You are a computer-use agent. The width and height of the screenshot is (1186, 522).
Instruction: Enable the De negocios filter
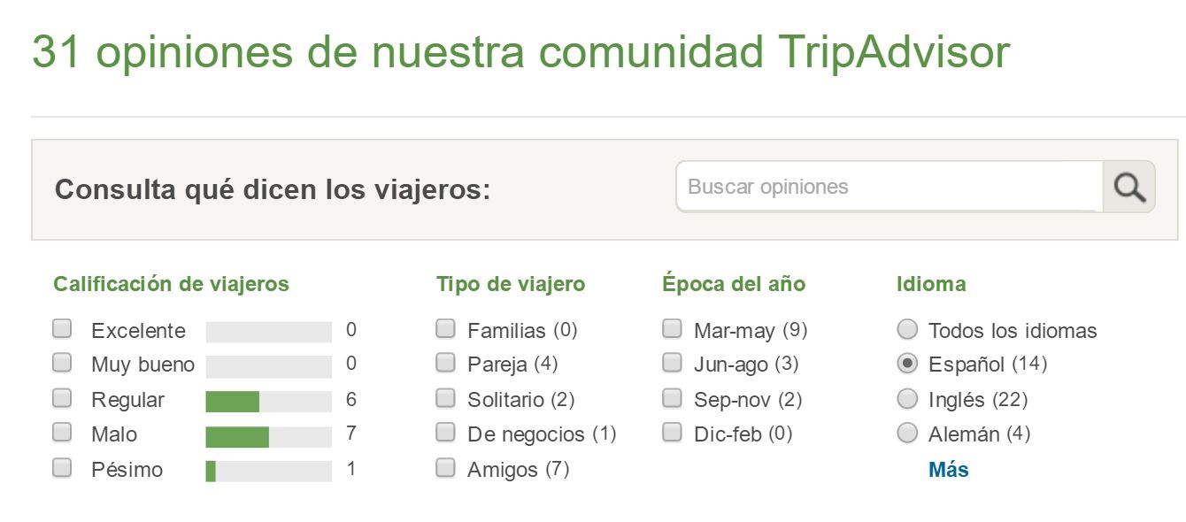click(446, 434)
